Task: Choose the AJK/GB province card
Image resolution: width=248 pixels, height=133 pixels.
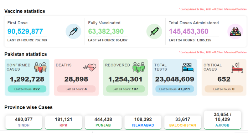Action: point(222,120)
